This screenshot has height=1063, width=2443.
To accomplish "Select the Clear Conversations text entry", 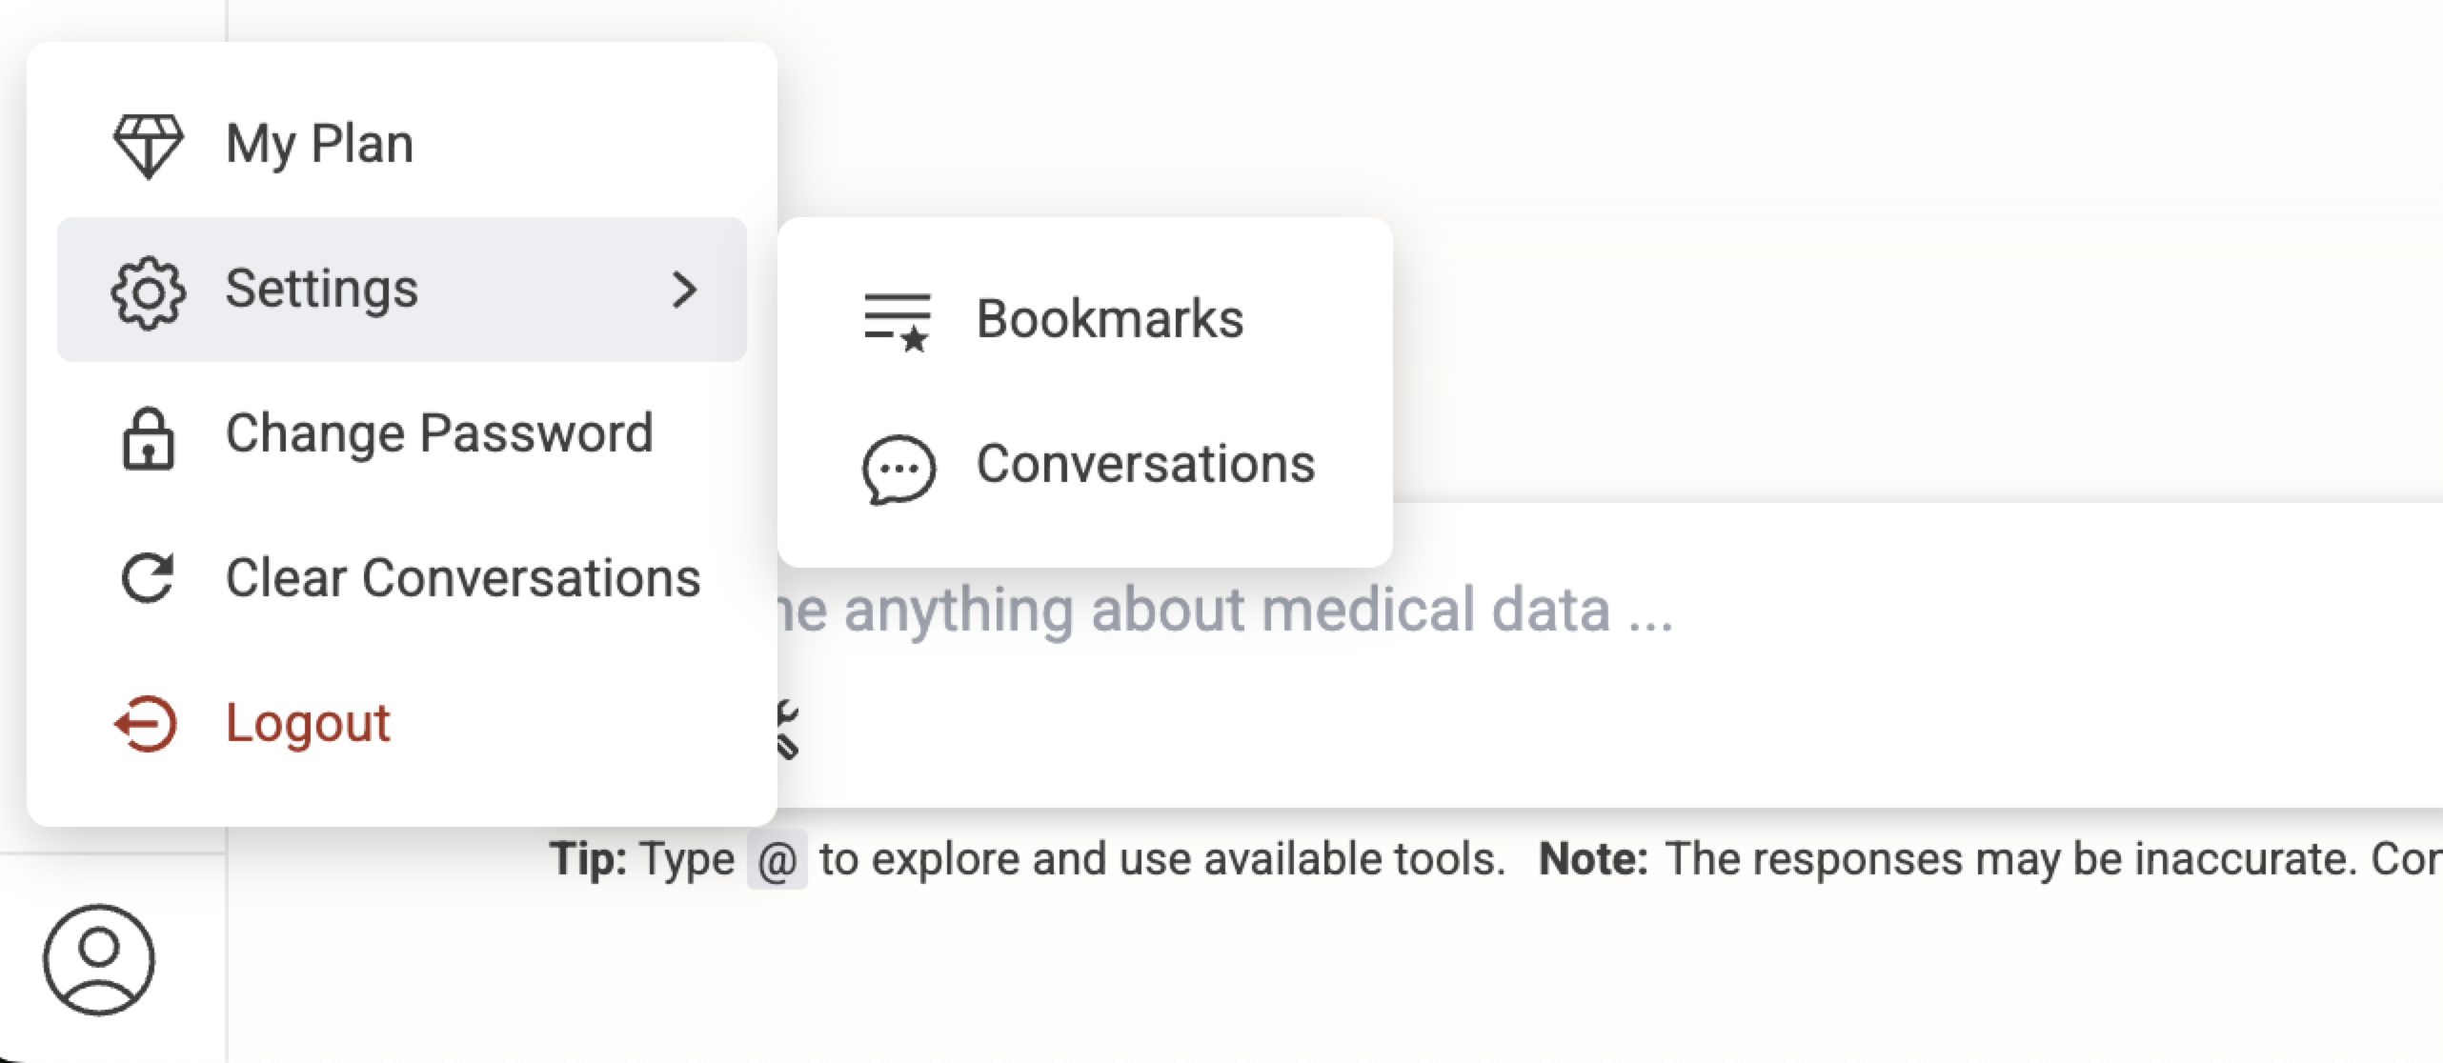I will click(x=463, y=578).
